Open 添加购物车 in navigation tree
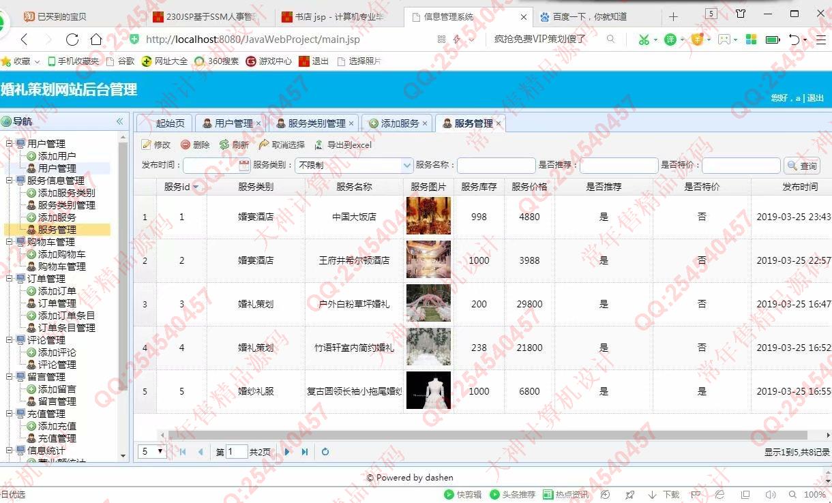 click(61, 254)
